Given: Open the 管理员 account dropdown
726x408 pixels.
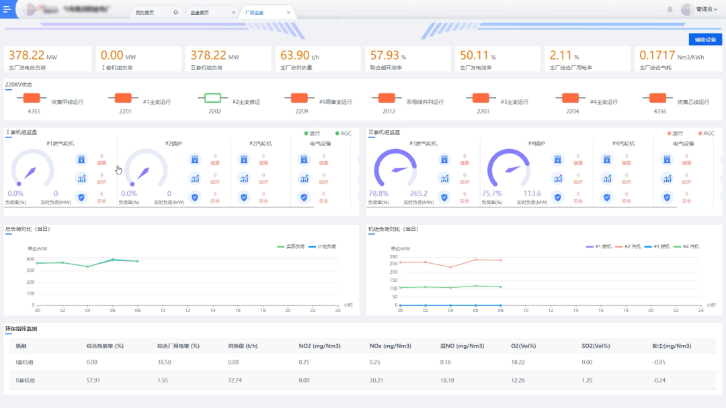Looking at the screenshot, I should click(707, 9).
